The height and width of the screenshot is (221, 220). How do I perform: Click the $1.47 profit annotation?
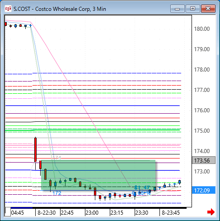(x=142, y=187)
